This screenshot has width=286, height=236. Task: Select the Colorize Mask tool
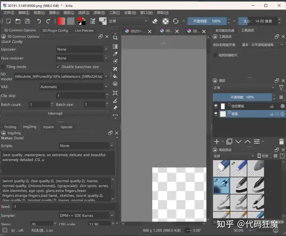coord(115,61)
